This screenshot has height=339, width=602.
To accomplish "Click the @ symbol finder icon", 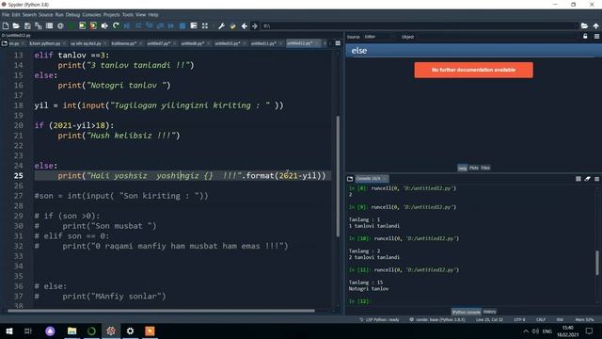I will point(60,25).
